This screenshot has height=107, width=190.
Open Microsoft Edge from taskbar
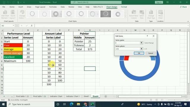tap(72, 104)
